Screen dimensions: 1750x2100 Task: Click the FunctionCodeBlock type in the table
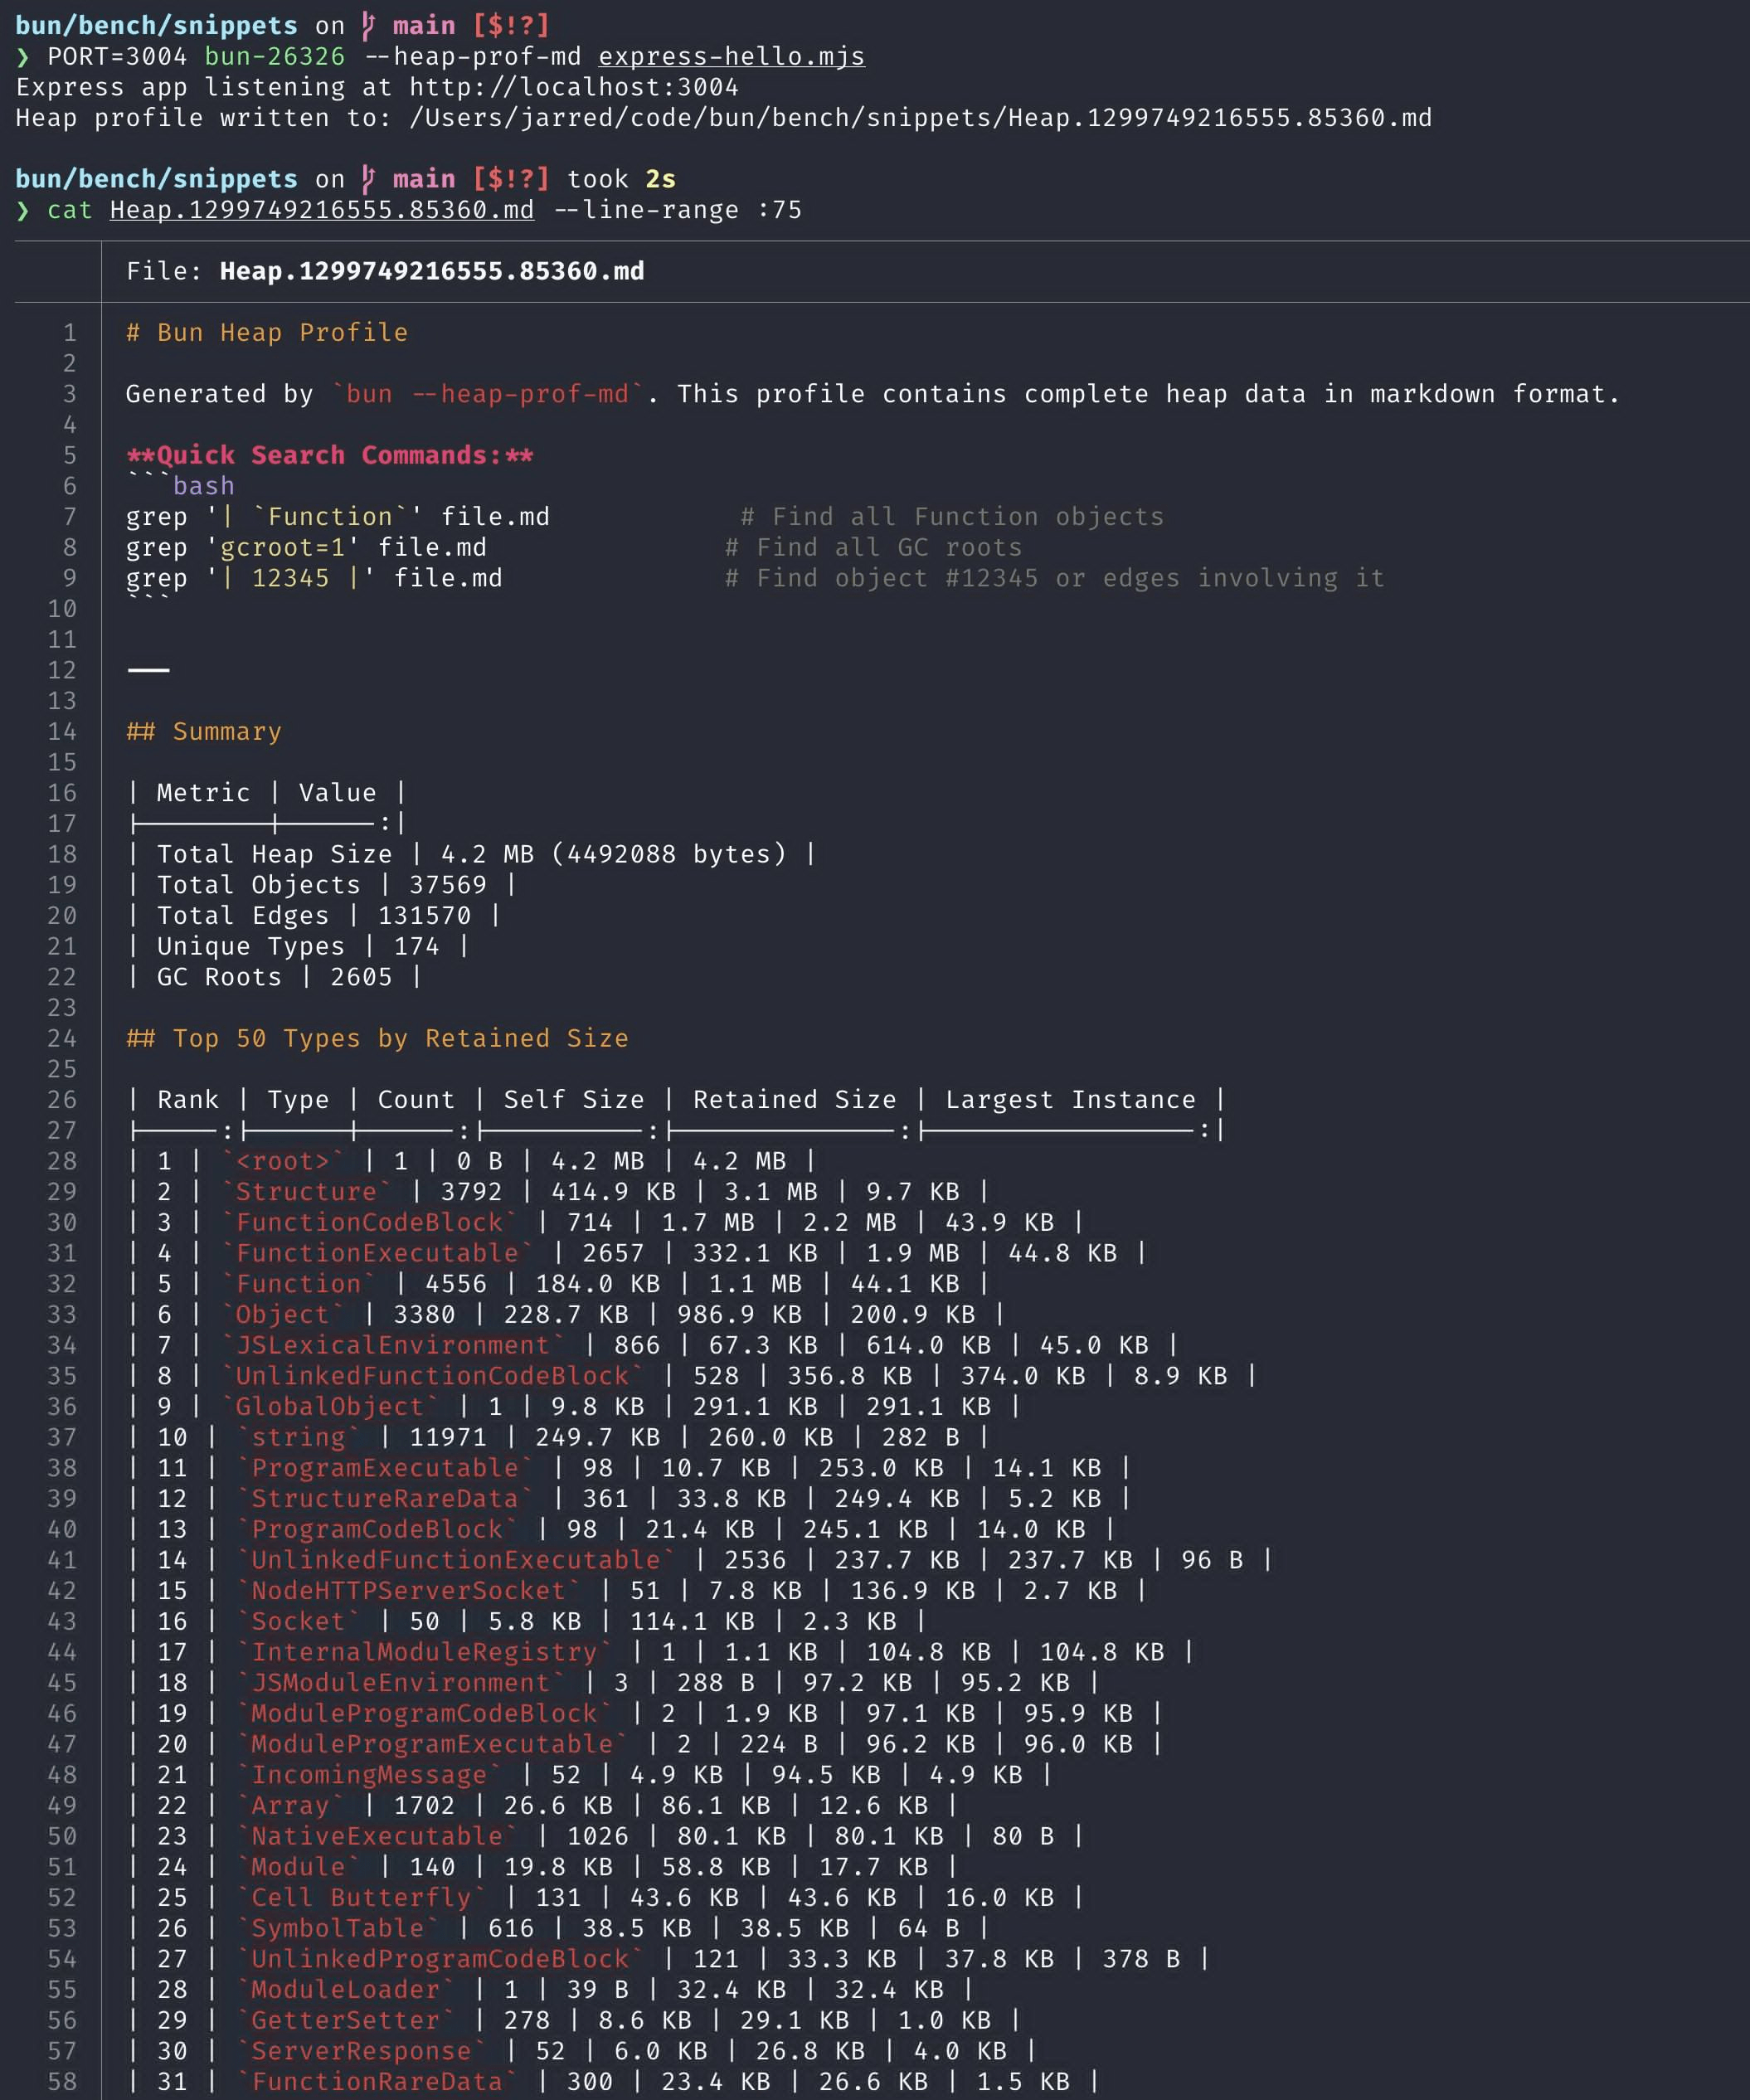369,1223
